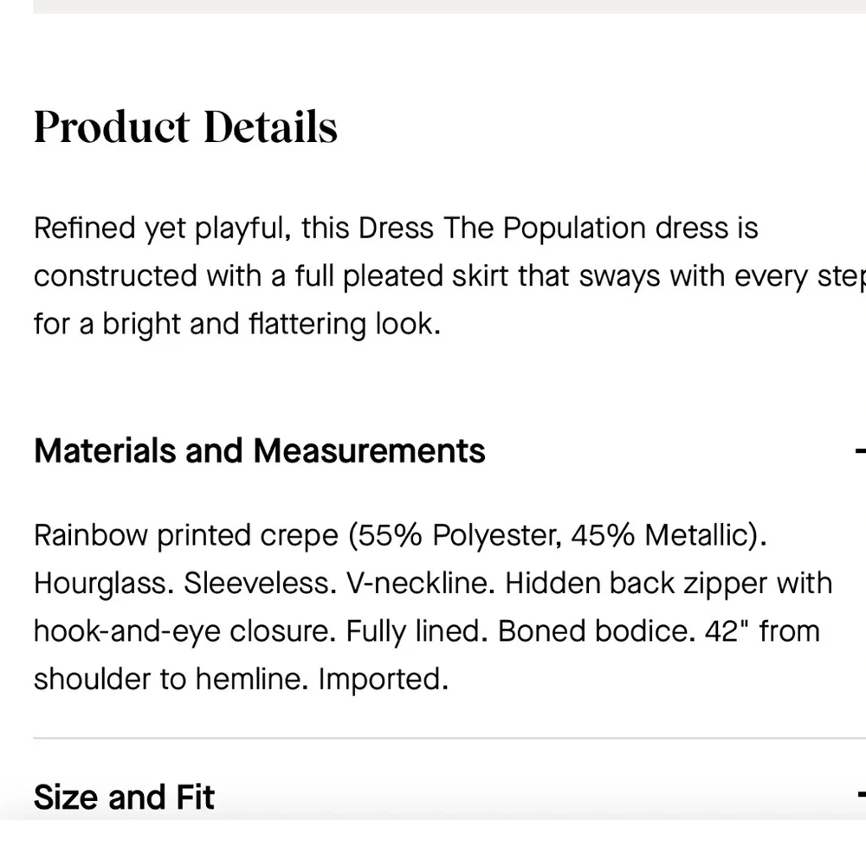Toggle the Materials and Measurements heading
The width and height of the screenshot is (866, 866).
click(x=259, y=451)
